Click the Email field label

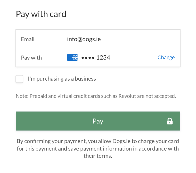pos(27,39)
